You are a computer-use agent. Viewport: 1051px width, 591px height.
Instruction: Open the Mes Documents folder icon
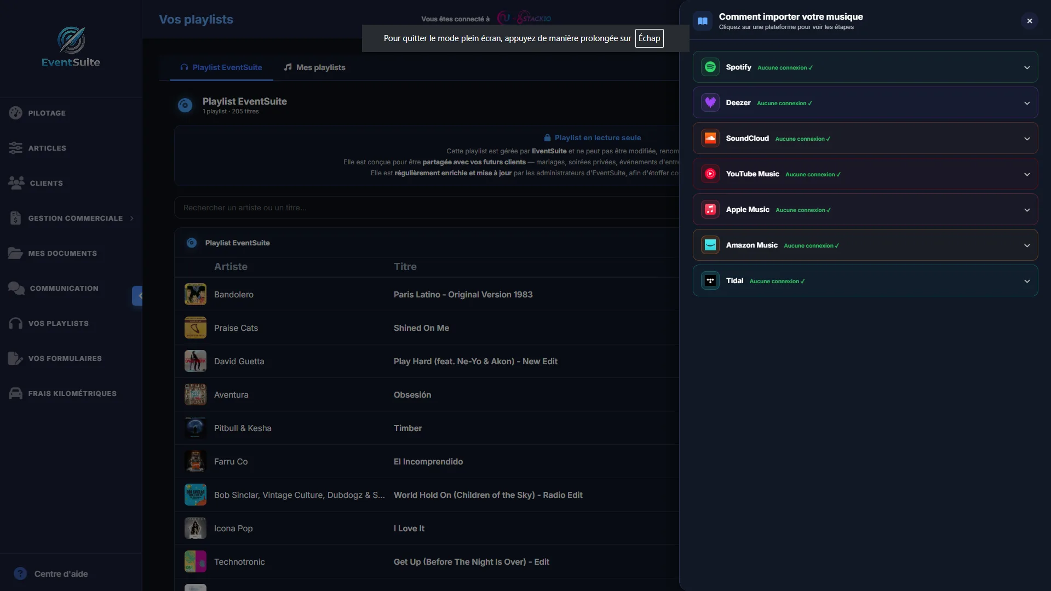(x=15, y=253)
